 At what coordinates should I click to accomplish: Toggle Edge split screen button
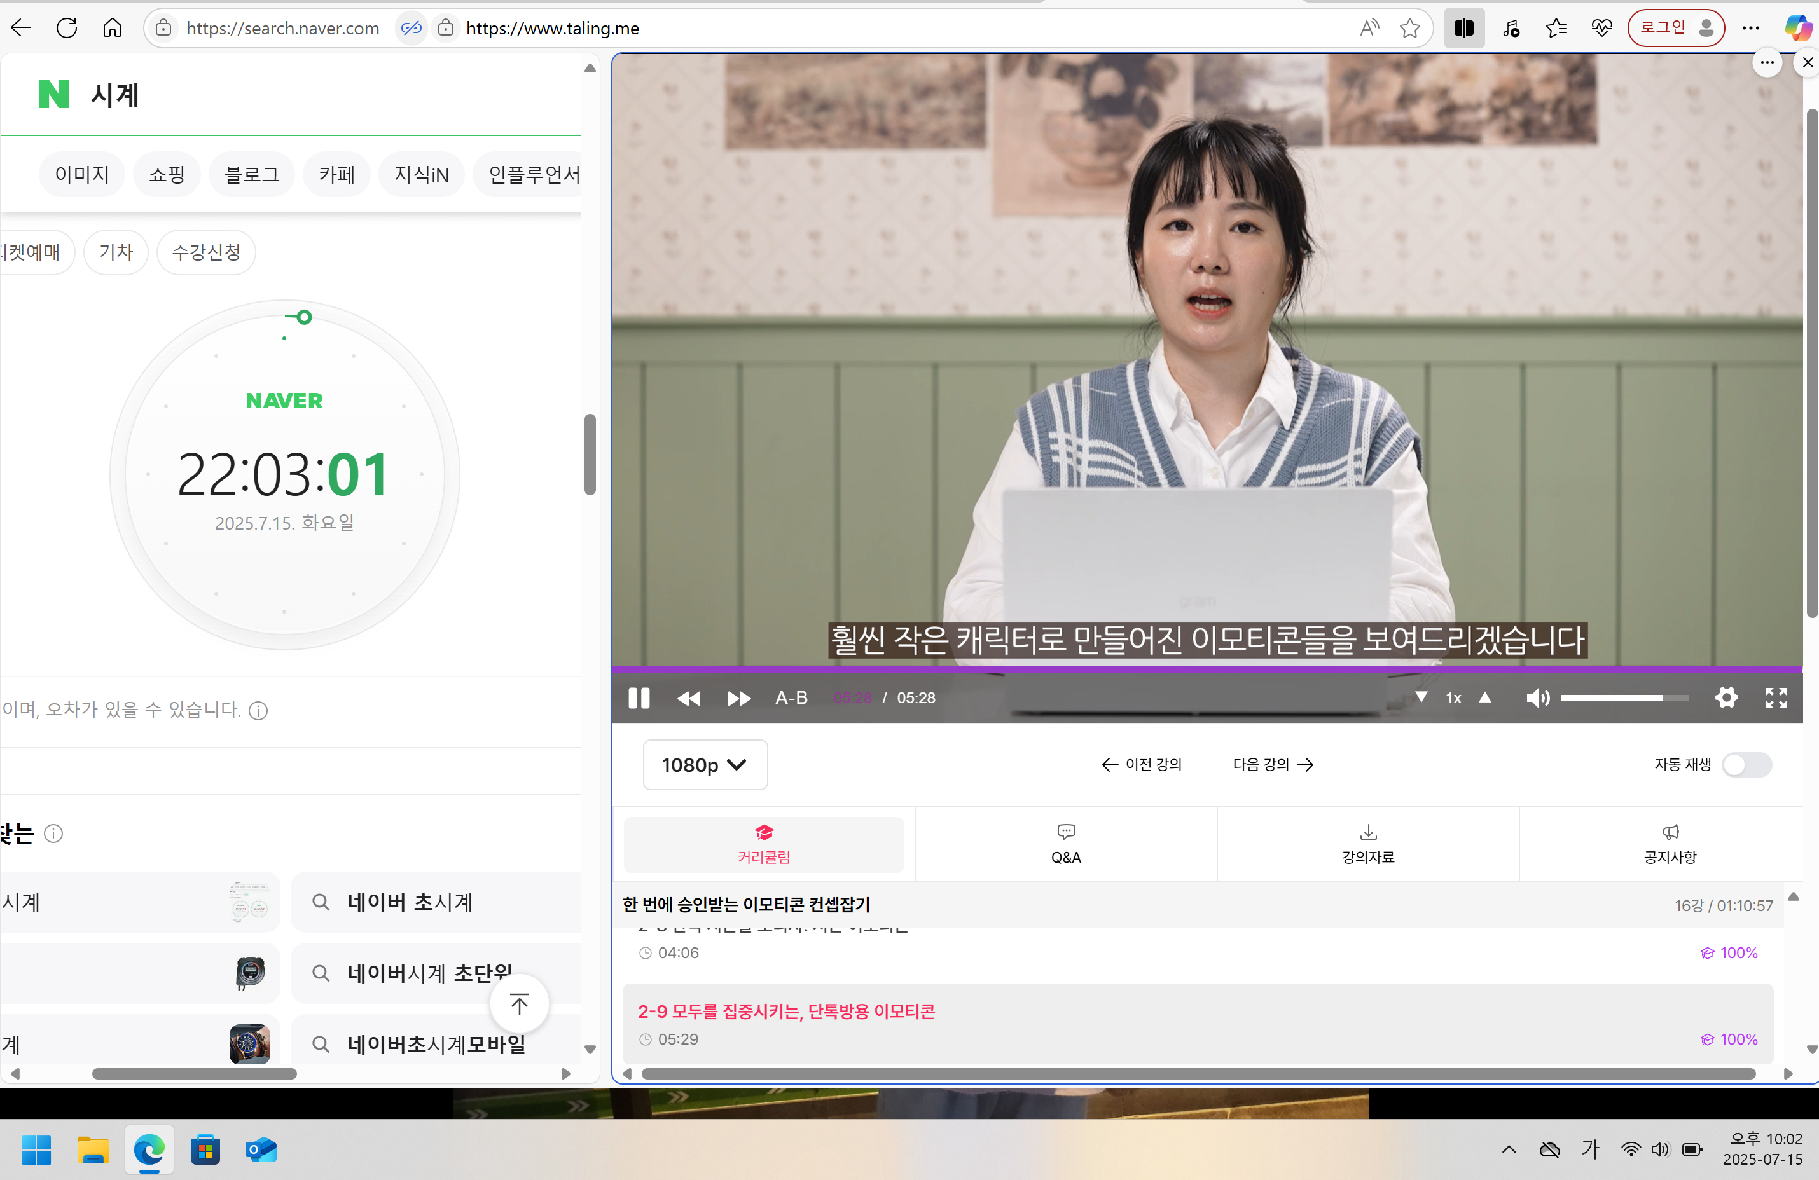(1463, 28)
